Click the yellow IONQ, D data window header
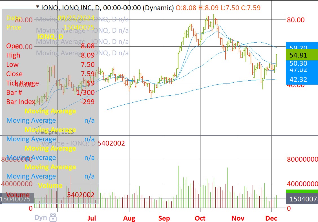This screenshot has height=222, width=318. point(50,37)
